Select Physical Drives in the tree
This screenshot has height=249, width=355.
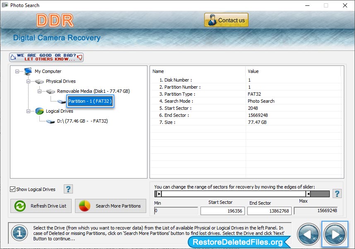click(60, 81)
